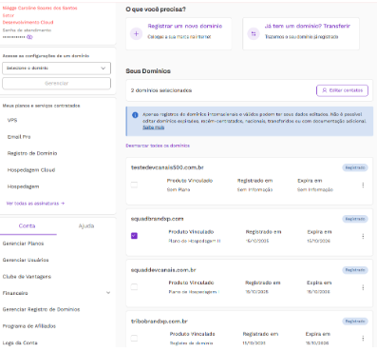Open Registro de Domínio in contracted services
Screen dimensions: 377x352
32,153
